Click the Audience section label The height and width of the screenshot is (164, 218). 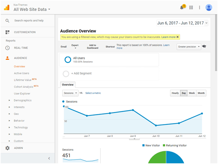20,58
